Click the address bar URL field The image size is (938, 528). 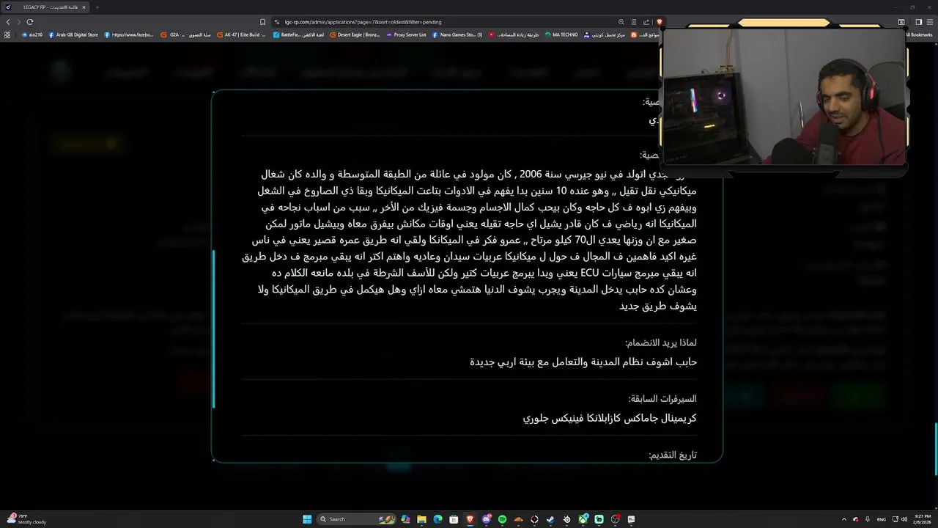click(x=440, y=22)
